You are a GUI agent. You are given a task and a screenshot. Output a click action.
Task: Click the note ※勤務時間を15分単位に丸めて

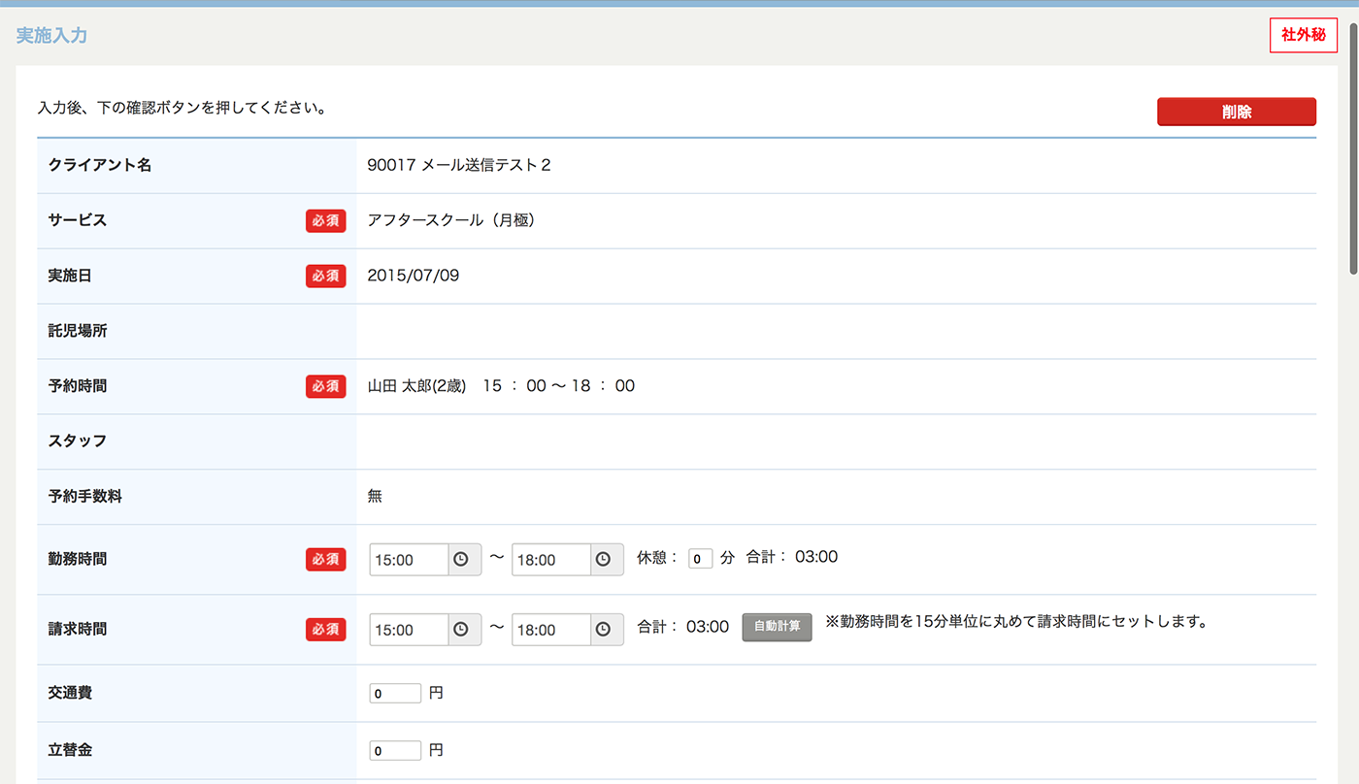pyautogui.click(x=1016, y=622)
